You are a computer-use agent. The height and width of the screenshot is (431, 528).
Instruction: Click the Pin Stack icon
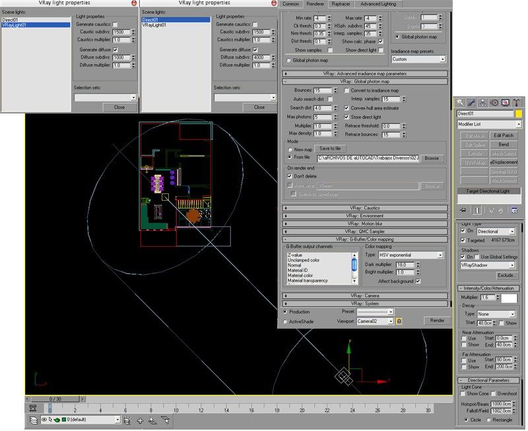[463, 211]
